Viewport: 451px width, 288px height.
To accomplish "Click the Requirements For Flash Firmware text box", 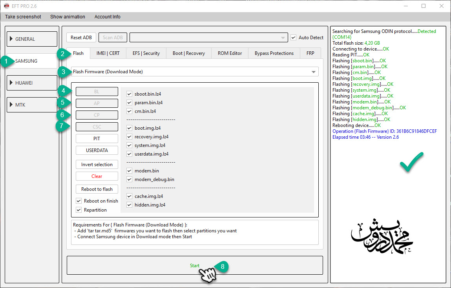I will pos(195,232).
